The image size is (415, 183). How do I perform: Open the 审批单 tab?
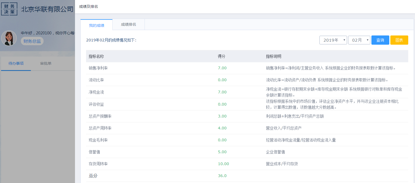(46, 64)
